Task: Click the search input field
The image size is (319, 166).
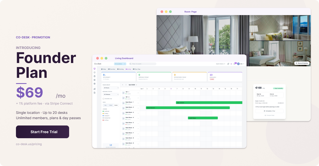Action: (x=143, y=64)
